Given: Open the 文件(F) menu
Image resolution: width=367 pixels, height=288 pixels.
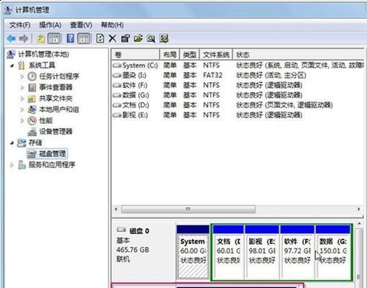Looking at the screenshot, I should pos(19,25).
